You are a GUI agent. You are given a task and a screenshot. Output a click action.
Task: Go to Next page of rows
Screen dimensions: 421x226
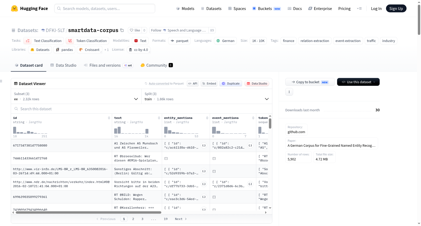coord(181,219)
